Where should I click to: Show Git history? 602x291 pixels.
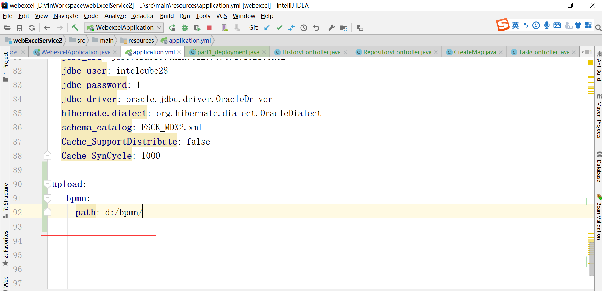pos(303,28)
